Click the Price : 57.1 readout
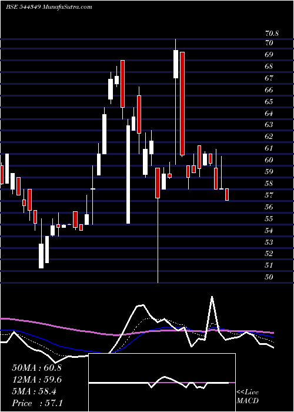 pyautogui.click(x=36, y=403)
